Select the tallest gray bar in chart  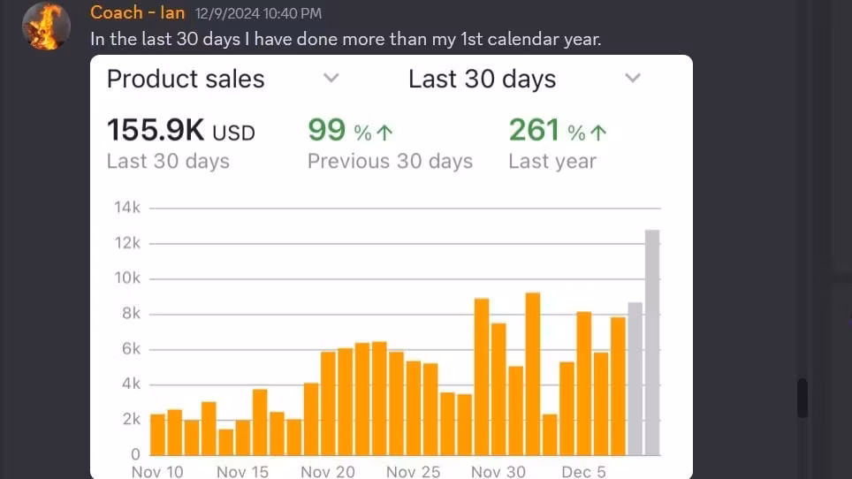click(x=652, y=343)
